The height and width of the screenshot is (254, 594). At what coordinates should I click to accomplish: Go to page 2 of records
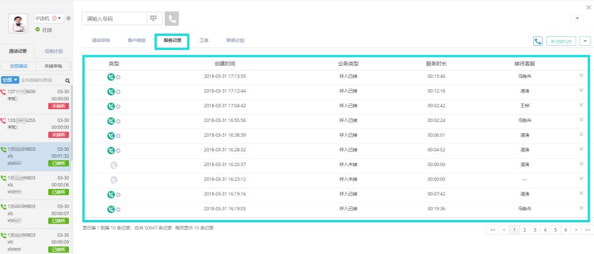[525, 229]
